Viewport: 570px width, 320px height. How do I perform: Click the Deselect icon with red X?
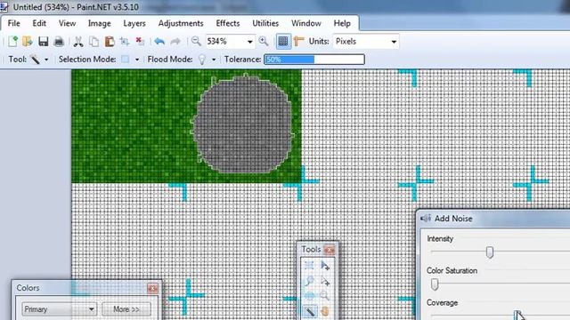click(x=140, y=42)
